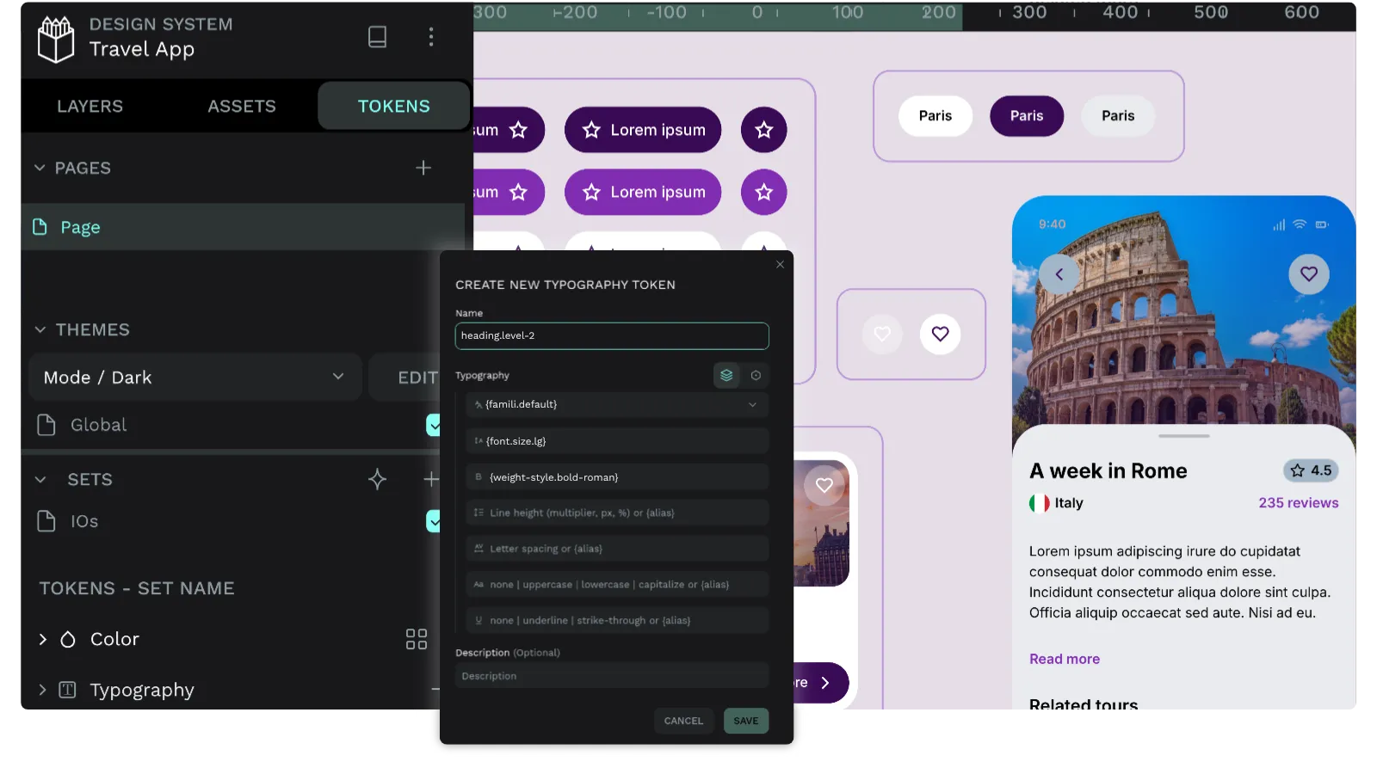1377x774 pixels.
Task: Click the Description input field
Action: click(x=612, y=676)
